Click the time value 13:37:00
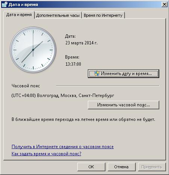 pyautogui.click(x=73, y=64)
